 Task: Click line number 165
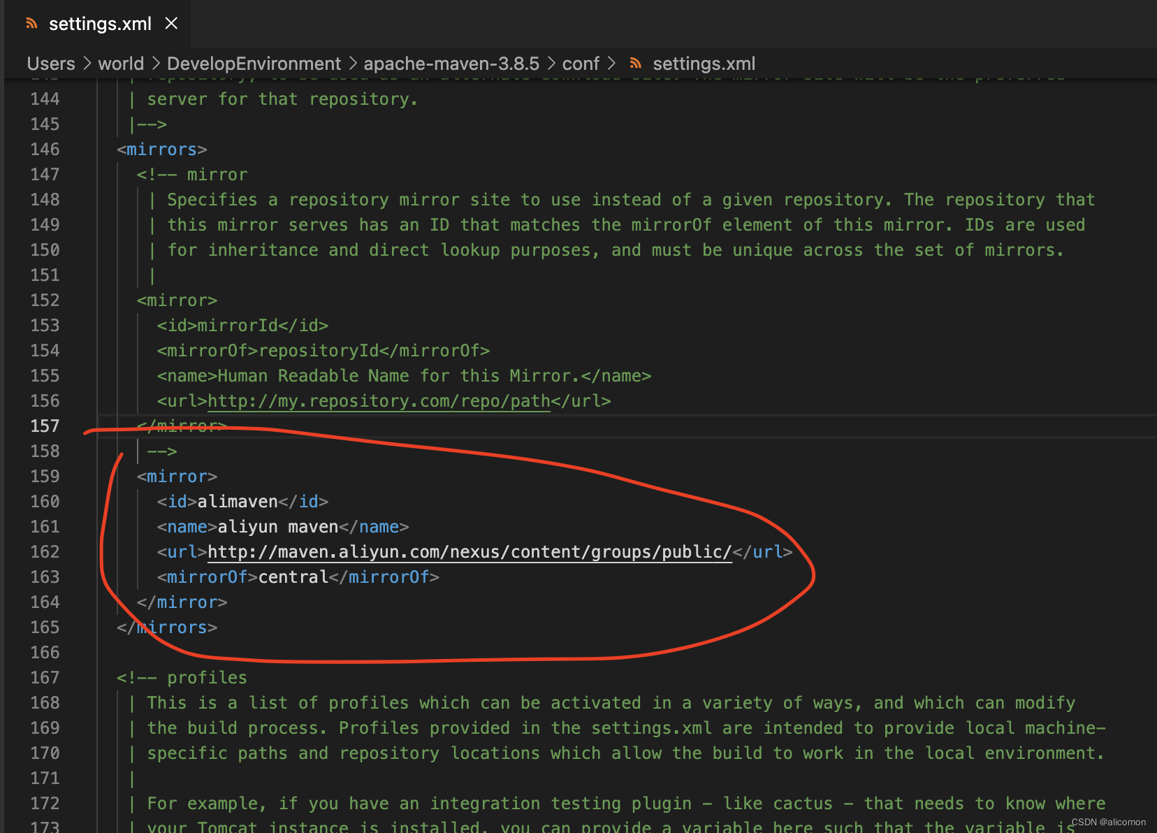point(45,628)
